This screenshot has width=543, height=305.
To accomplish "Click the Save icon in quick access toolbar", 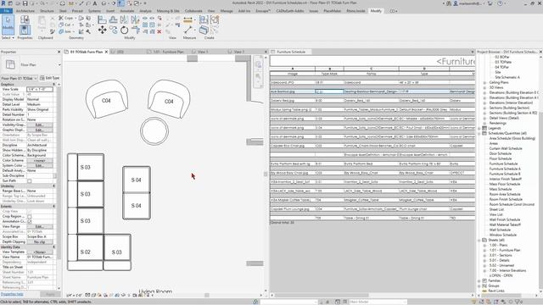I will pos(25,3).
